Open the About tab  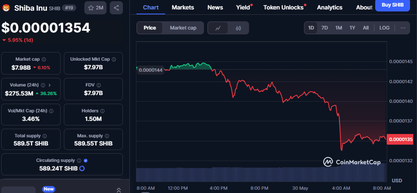click(364, 7)
